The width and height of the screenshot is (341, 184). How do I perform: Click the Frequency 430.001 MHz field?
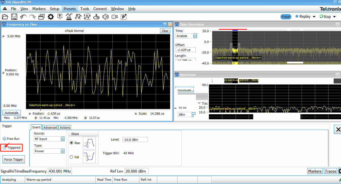pyautogui.click(x=60, y=171)
